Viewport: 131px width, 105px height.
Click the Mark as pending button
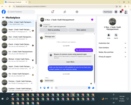[54, 30]
